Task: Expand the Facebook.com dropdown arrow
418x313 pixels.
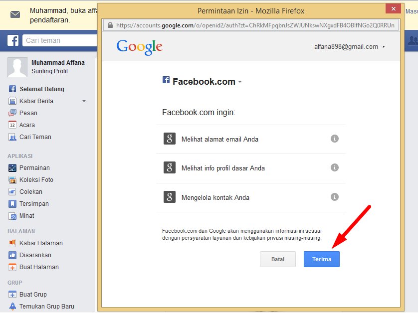Action: click(x=240, y=82)
